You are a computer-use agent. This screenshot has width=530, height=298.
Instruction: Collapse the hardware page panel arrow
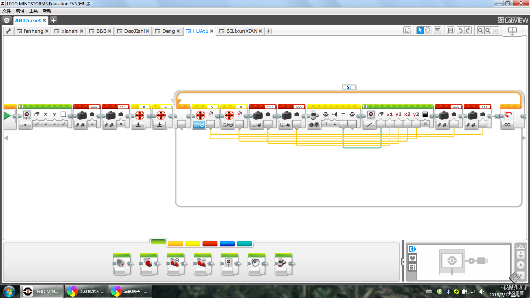(x=403, y=261)
